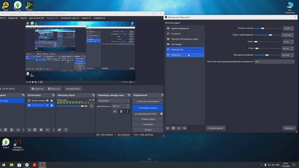The width and height of the screenshot is (299, 168).
Task: Open OBS Studio taskbar icon
Action: 42,165
